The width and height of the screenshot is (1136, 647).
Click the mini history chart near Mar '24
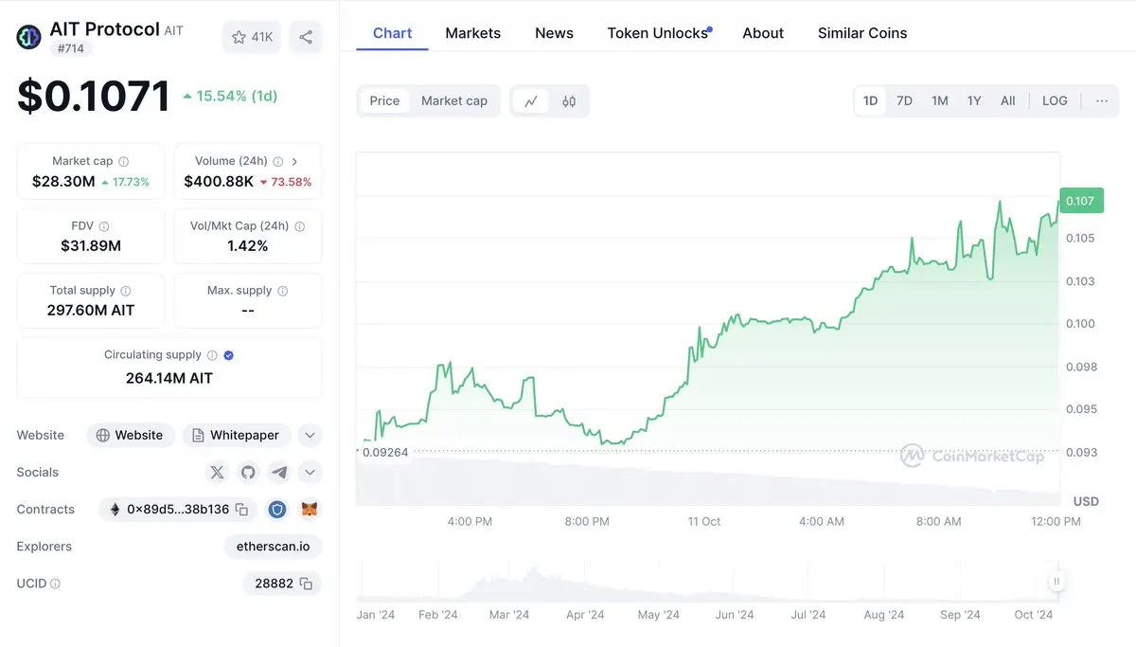(509, 582)
